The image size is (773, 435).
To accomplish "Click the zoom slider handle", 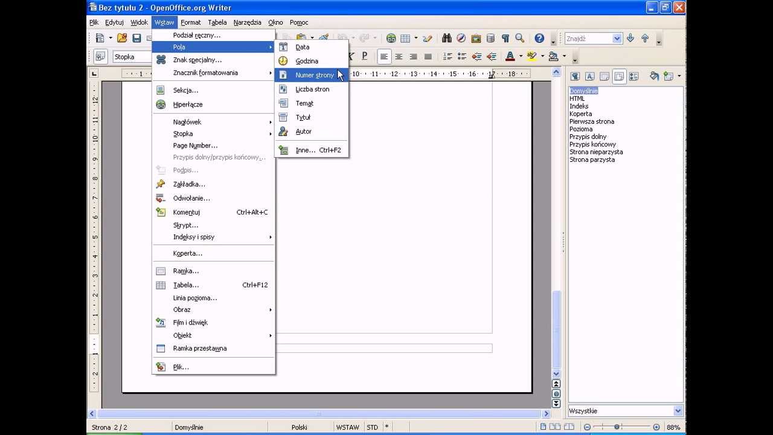I will [617, 427].
